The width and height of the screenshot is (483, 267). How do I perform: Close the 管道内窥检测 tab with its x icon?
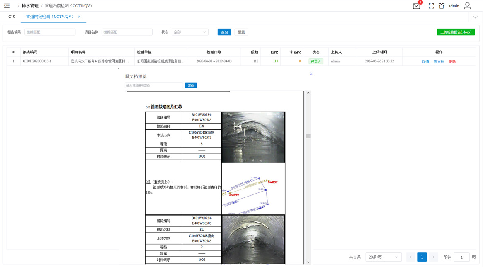(79, 17)
